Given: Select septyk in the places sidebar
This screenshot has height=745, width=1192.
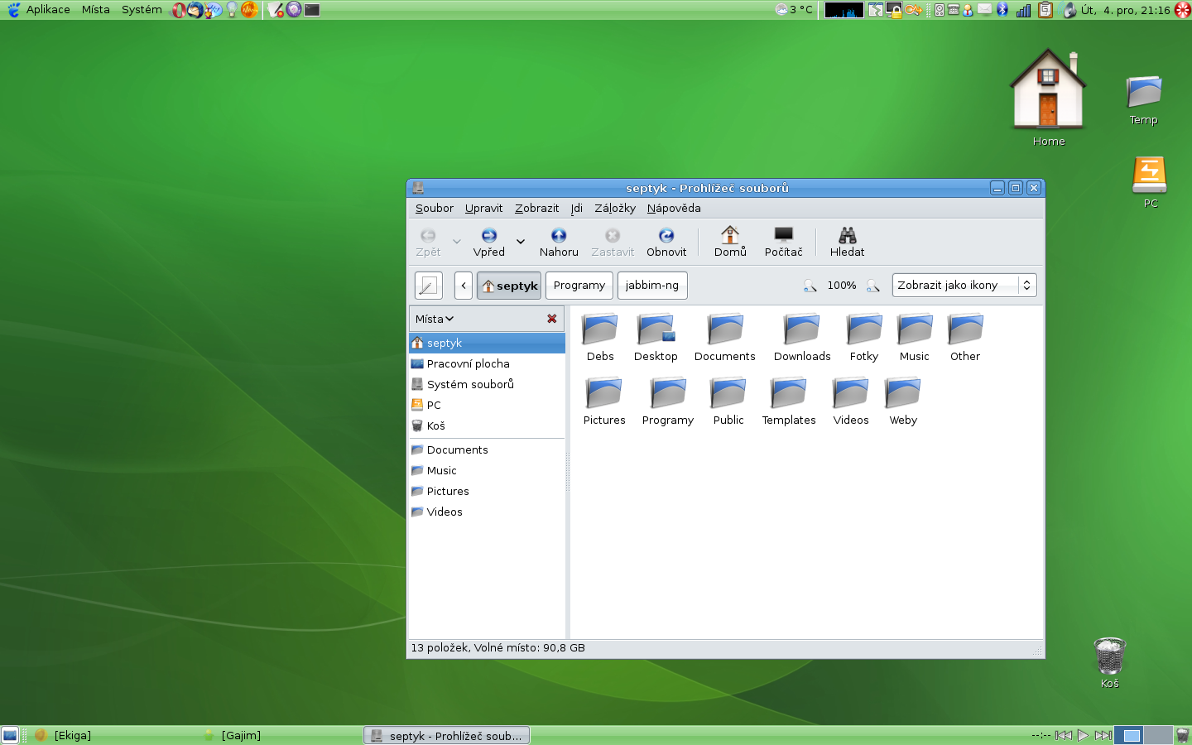Looking at the screenshot, I should coord(487,343).
